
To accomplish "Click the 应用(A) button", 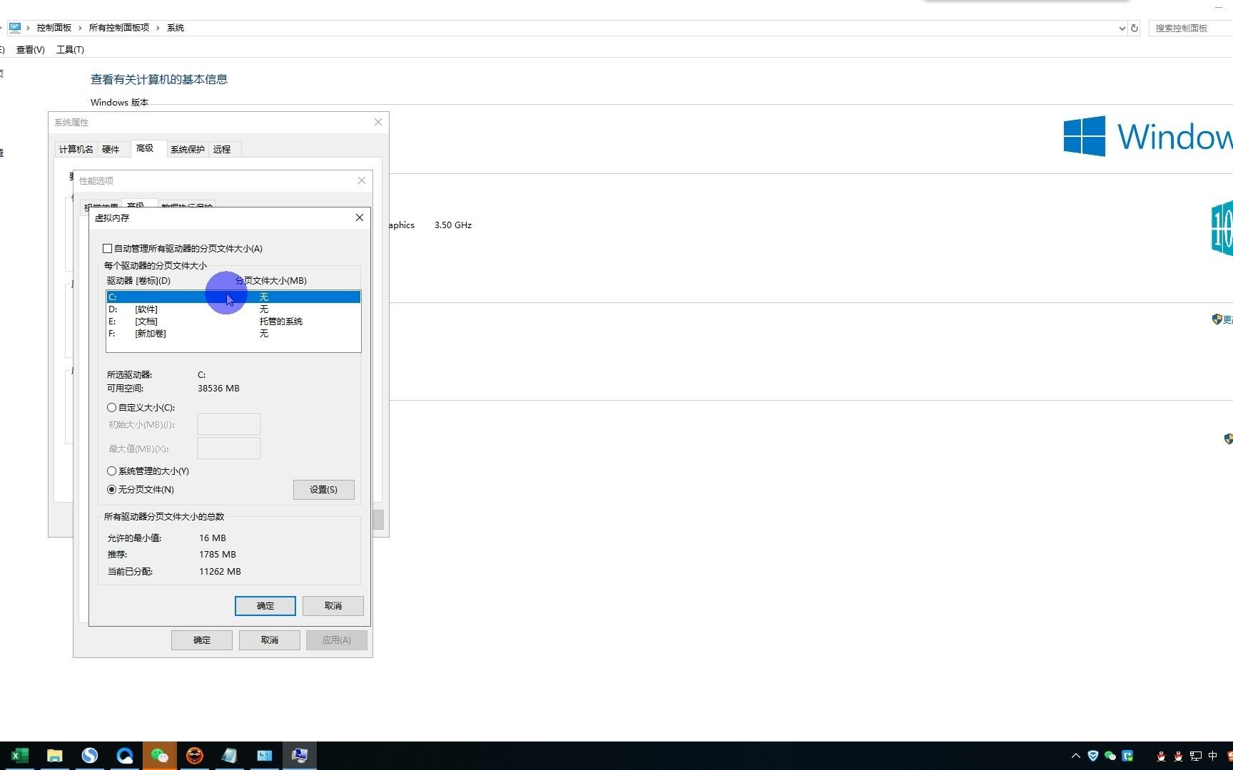I will click(336, 640).
